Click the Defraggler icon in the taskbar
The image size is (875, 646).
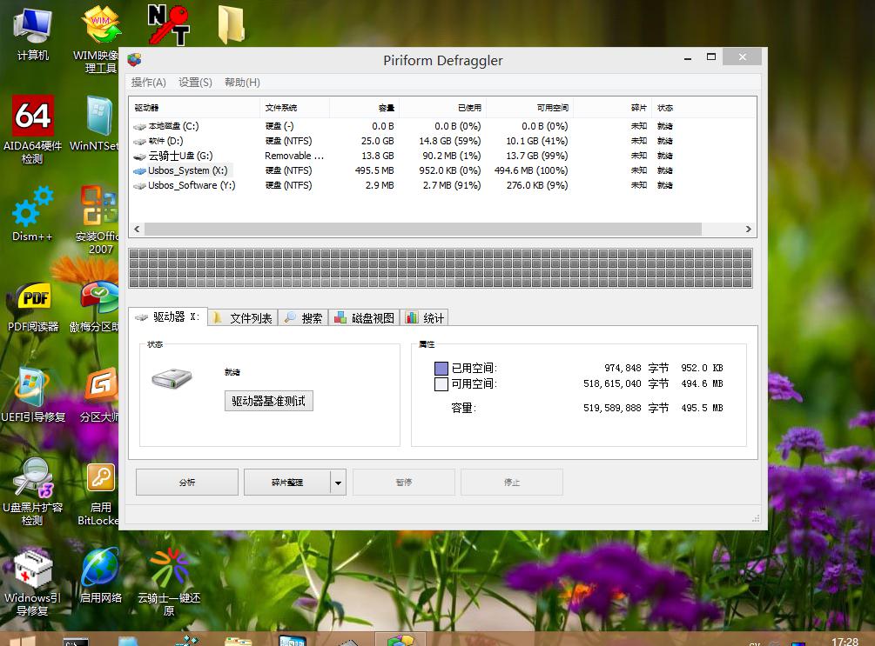(400, 637)
